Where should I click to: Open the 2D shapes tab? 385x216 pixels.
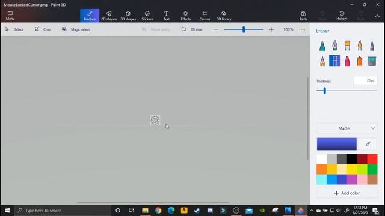pos(109,16)
